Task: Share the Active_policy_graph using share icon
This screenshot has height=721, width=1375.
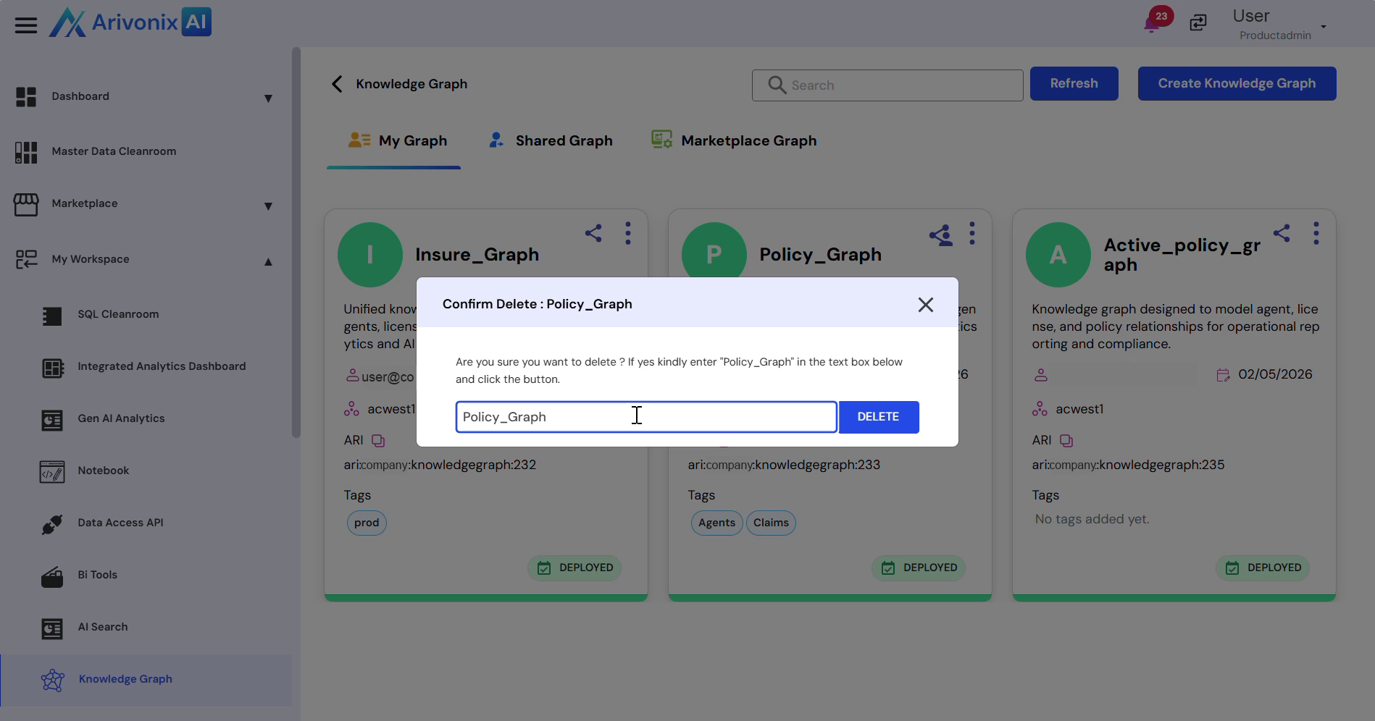Action: pyautogui.click(x=1282, y=233)
